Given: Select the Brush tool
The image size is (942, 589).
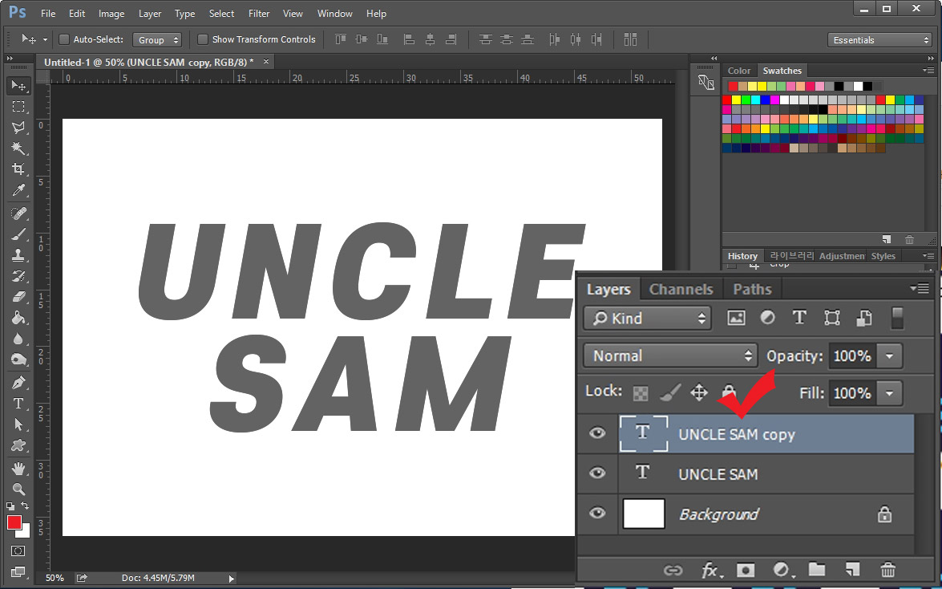Looking at the screenshot, I should coord(18,234).
